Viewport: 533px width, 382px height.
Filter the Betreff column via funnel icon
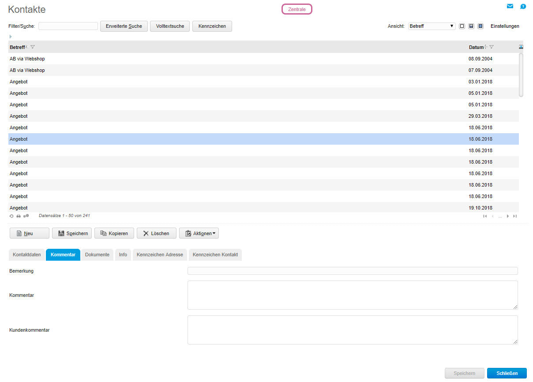[x=33, y=47]
